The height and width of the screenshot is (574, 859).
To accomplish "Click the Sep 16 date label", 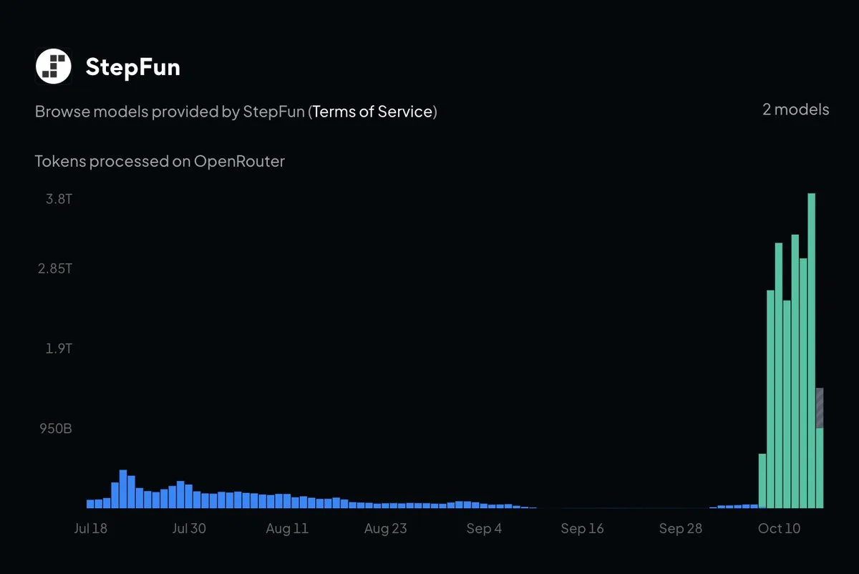I will (x=582, y=529).
